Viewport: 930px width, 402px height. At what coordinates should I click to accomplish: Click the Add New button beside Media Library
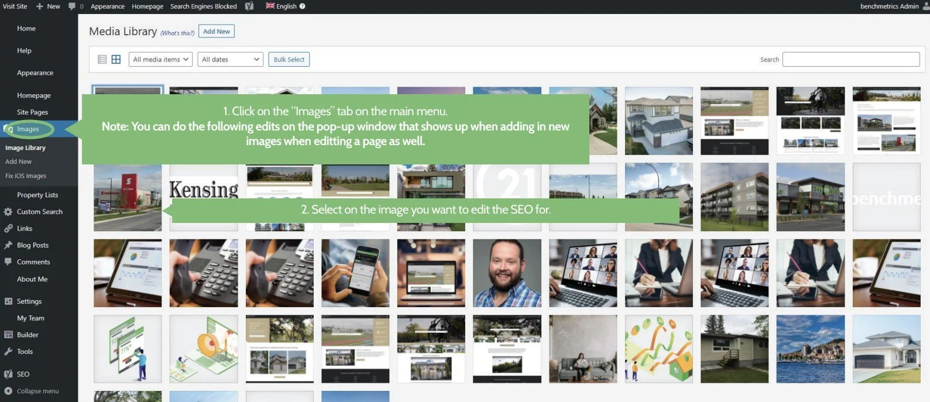click(x=217, y=32)
